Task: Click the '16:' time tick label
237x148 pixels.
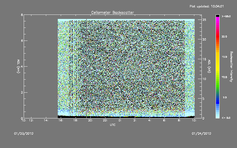Action: 61,120
